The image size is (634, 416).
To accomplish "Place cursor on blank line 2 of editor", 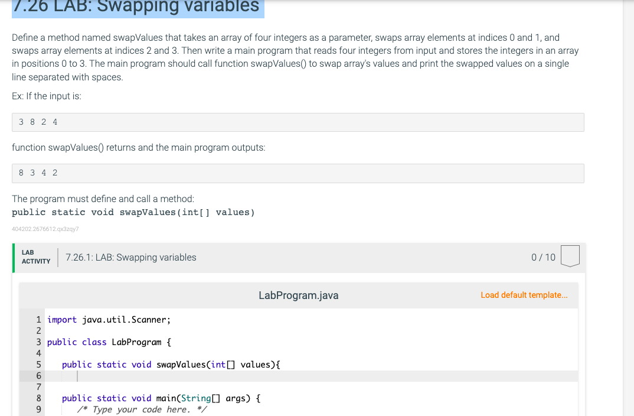I will [177, 331].
